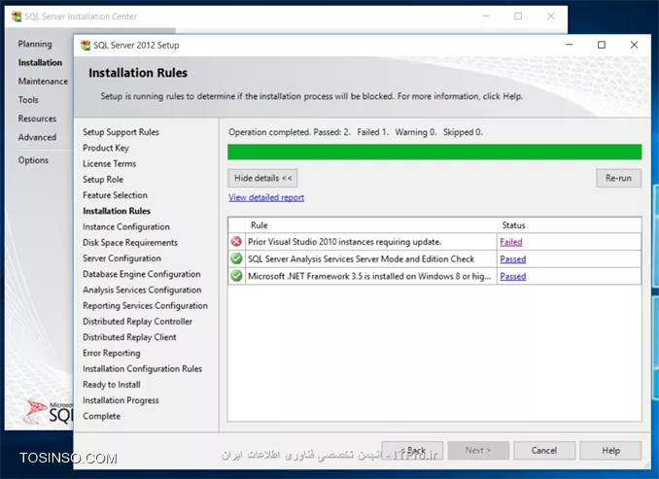Click the SQL Server Installation Center title icon
Viewport: 659px width, 479px height.
[x=17, y=17]
